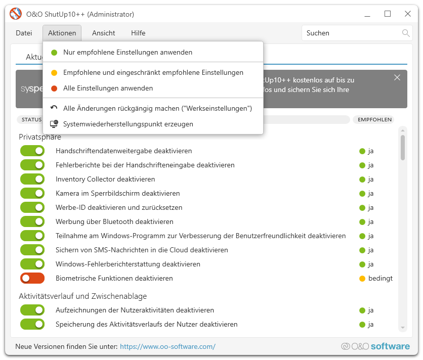Click the O&O ShutUp10++ app logo
The image size is (423, 360).
click(x=16, y=14)
